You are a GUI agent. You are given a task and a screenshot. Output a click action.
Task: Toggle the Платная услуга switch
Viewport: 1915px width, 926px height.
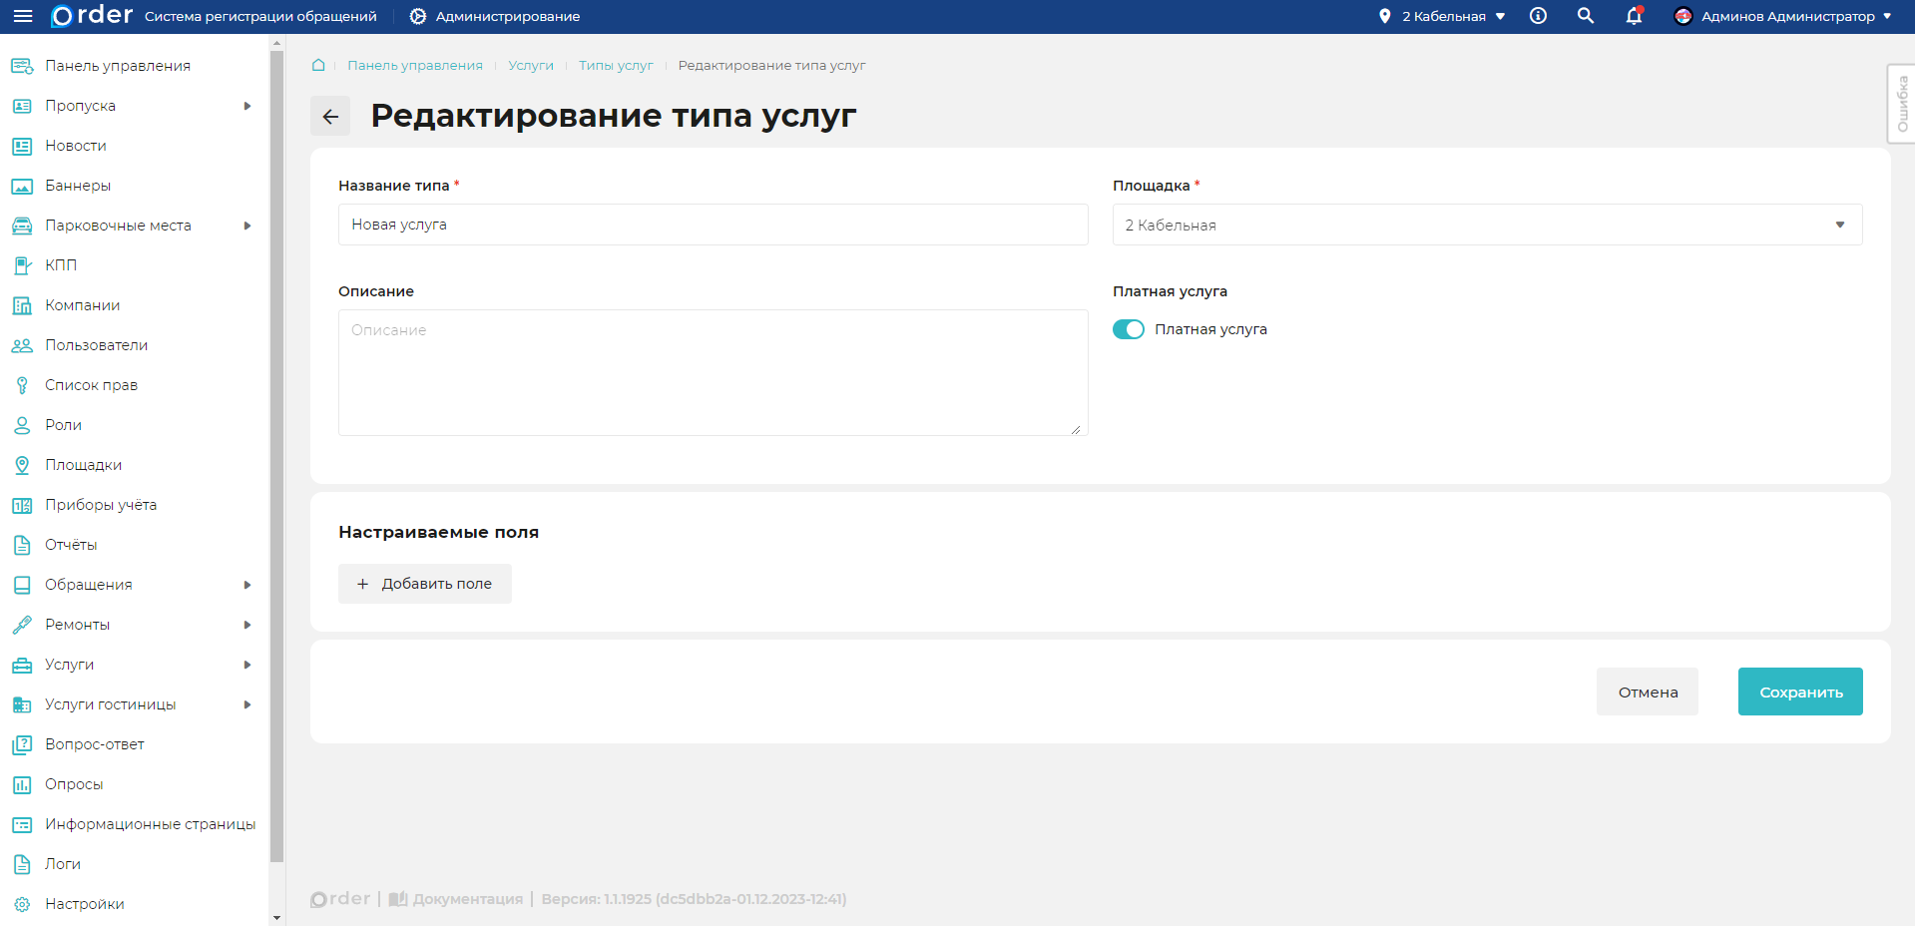point(1129,329)
